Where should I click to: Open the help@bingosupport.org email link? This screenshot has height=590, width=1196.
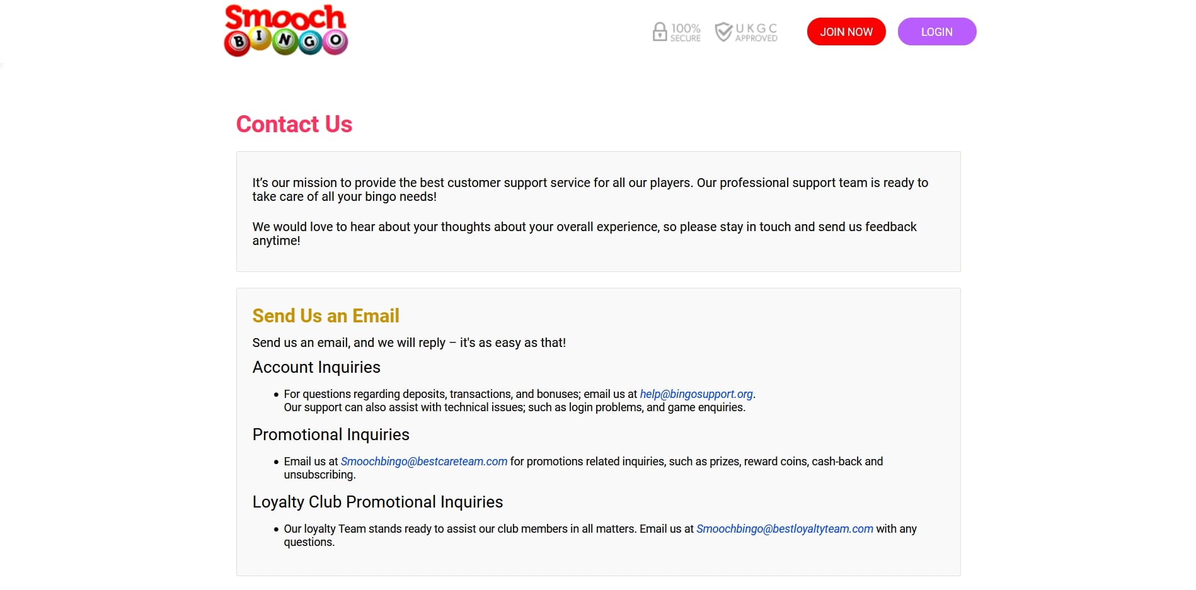[x=696, y=394]
